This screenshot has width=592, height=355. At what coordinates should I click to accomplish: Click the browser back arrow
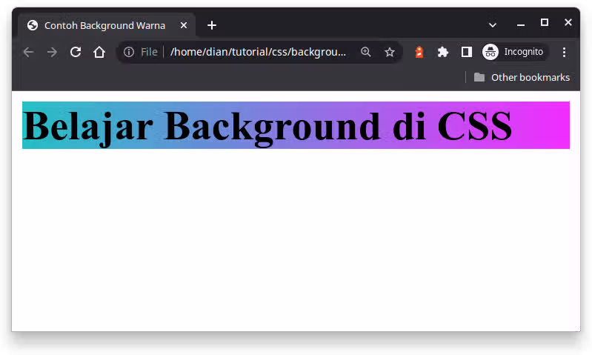coord(29,52)
